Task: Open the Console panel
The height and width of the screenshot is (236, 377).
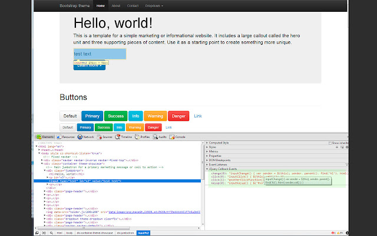Action: click(177, 137)
